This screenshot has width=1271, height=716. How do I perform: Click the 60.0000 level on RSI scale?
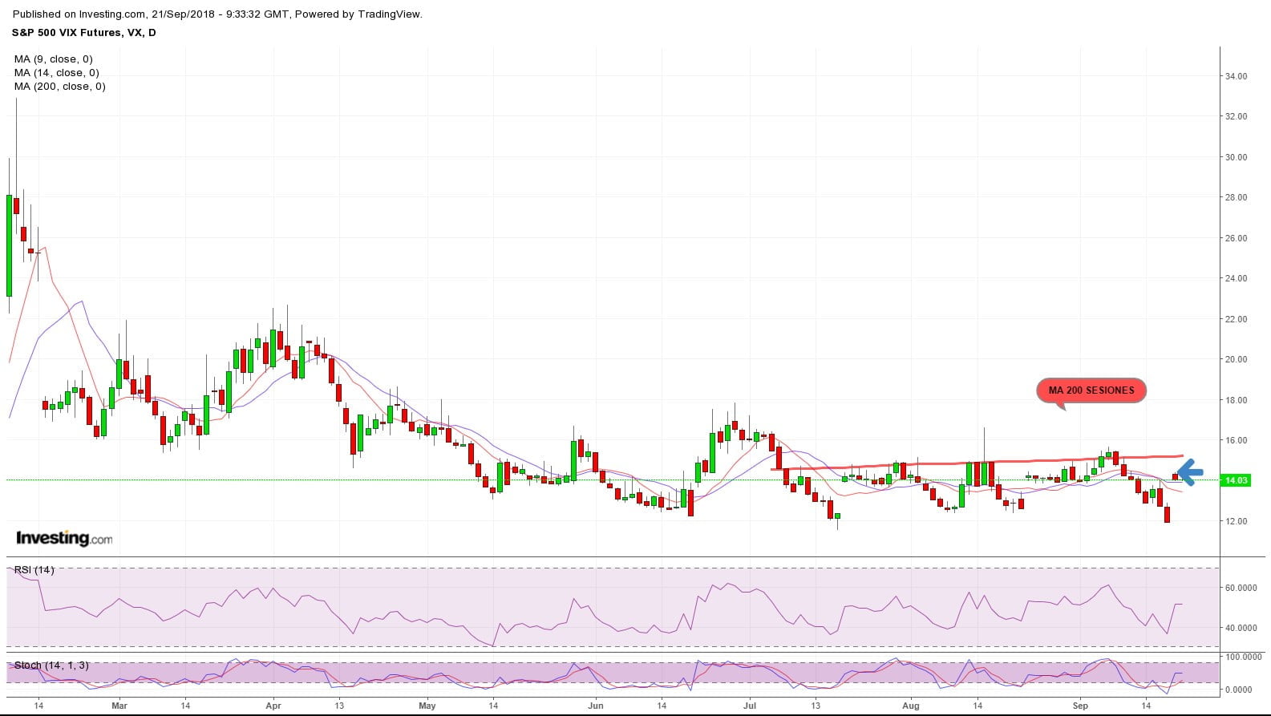tap(1240, 588)
